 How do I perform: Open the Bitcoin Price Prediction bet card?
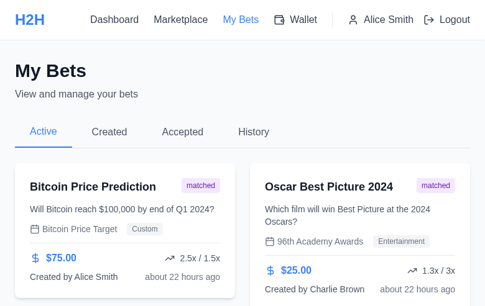click(x=93, y=187)
